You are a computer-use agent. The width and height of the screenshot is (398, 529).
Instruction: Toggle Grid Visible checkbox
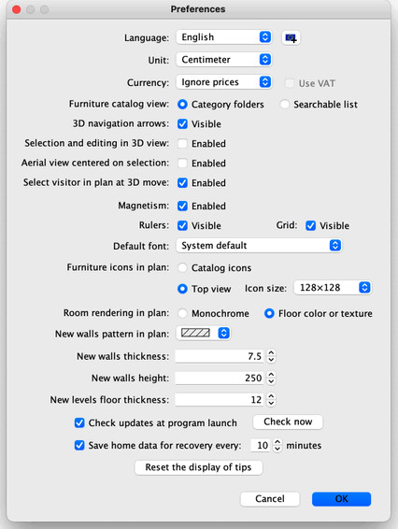pyautogui.click(x=310, y=225)
